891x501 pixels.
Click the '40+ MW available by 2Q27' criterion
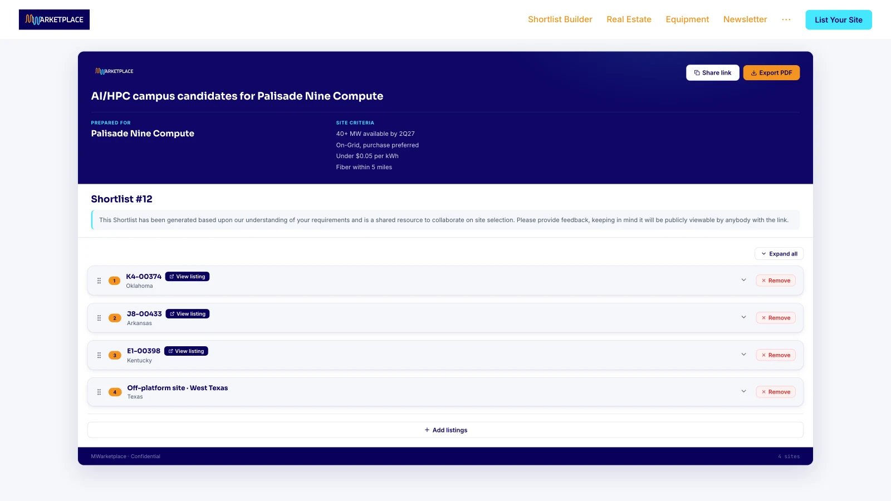click(x=375, y=134)
